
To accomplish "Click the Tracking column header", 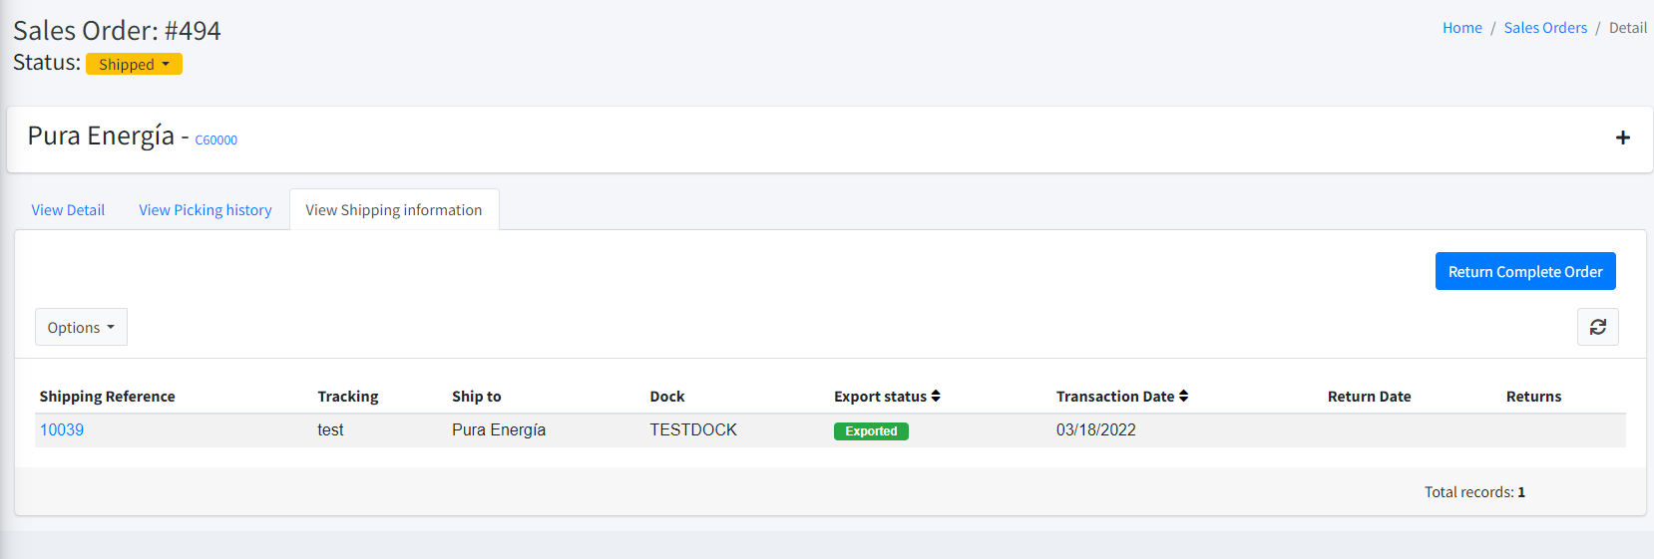I will [x=347, y=397].
